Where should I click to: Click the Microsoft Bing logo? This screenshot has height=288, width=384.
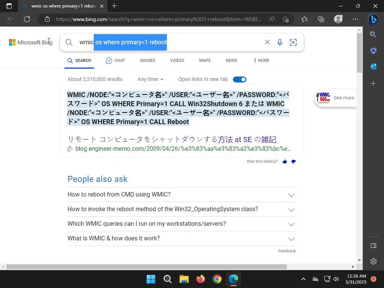(x=31, y=42)
